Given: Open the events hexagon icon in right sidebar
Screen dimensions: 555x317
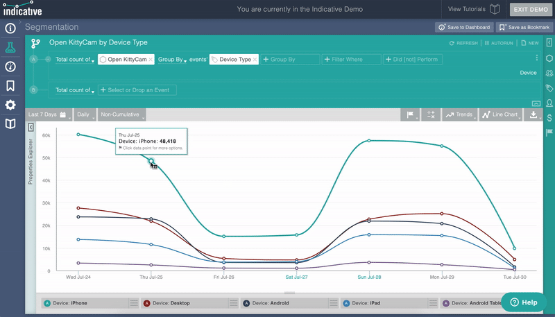Looking at the screenshot, I should pyautogui.click(x=549, y=58).
